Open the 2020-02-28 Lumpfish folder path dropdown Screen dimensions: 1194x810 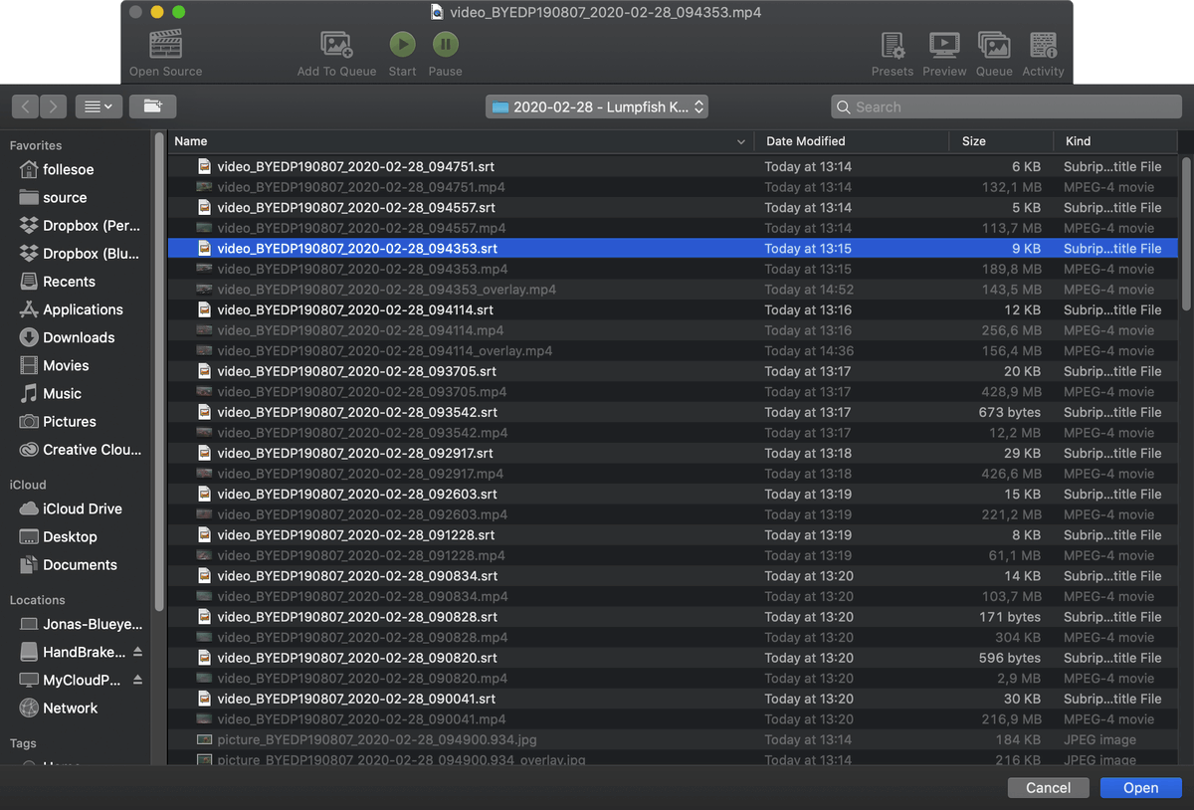tap(597, 106)
